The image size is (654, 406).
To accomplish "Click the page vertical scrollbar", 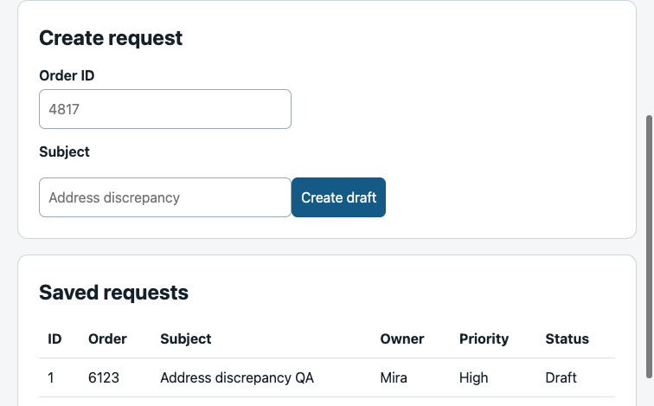I will (649, 246).
